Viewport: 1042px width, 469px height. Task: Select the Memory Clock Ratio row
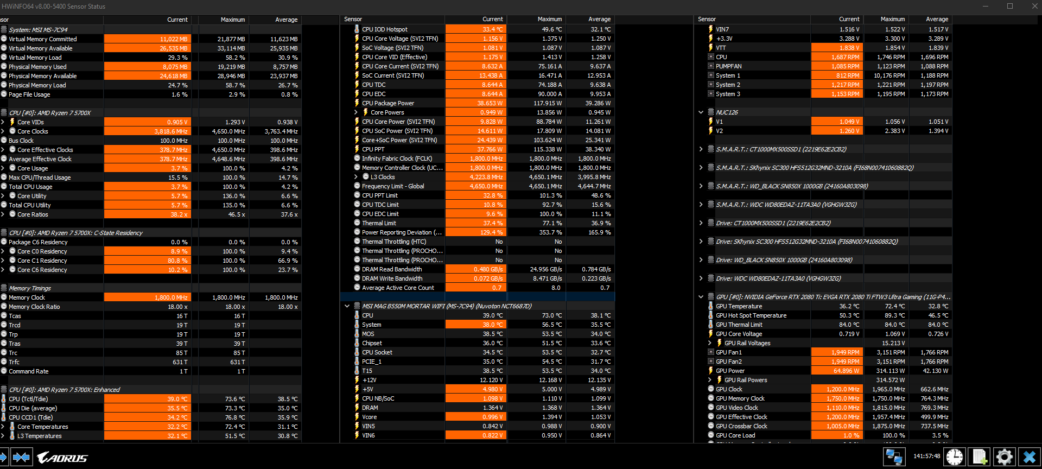[x=150, y=307]
